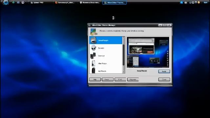
Task: Click the white square system tray icon
Action: coord(186,3)
